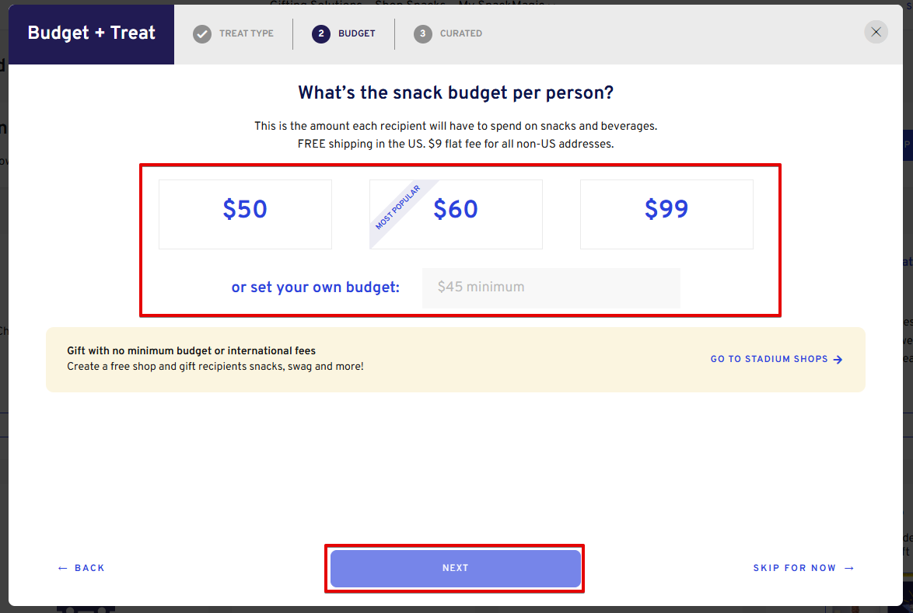The height and width of the screenshot is (613, 913).
Task: Jump to the Curated step
Action: (x=461, y=33)
